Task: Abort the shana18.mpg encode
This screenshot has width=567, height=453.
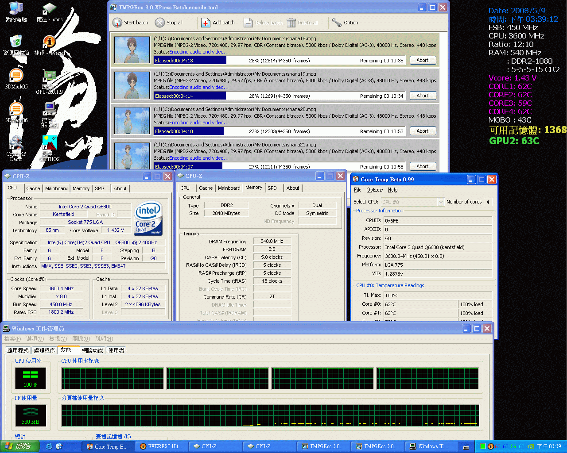Action: [x=422, y=60]
